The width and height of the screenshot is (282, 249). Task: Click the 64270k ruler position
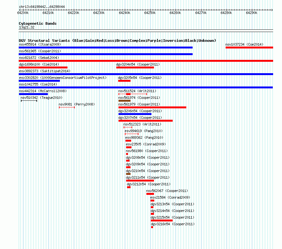click(201, 13)
